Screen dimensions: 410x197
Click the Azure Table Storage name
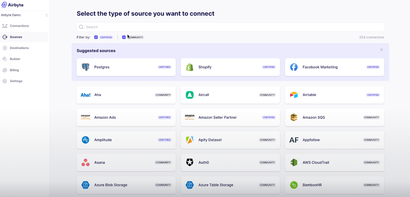pyautogui.click(x=216, y=185)
